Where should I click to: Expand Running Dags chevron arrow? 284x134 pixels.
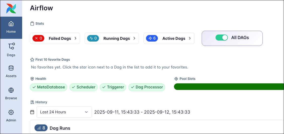click(134, 39)
